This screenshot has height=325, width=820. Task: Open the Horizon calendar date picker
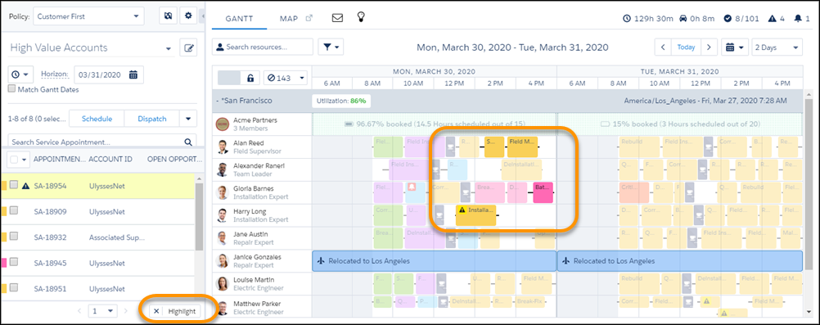133,74
